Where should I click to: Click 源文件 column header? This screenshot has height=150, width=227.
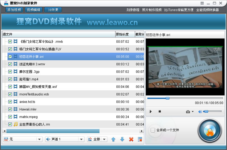click(x=59, y=34)
